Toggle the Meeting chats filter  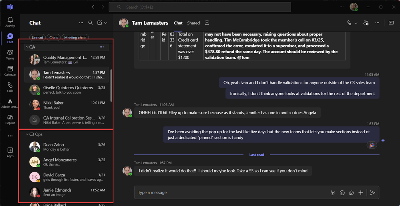[75, 38]
